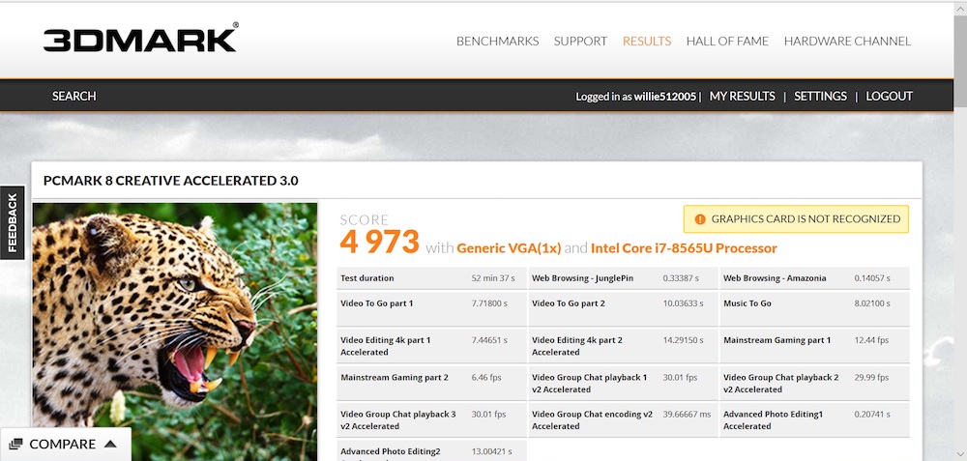Click the warning icon in graphics card notice
The image size is (967, 461).
[700, 218]
